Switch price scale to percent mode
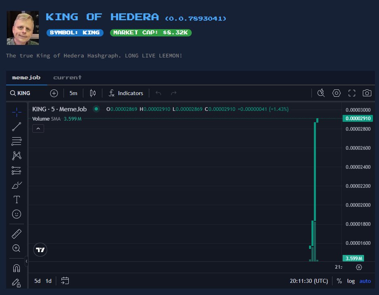The image size is (379, 295). point(339,281)
